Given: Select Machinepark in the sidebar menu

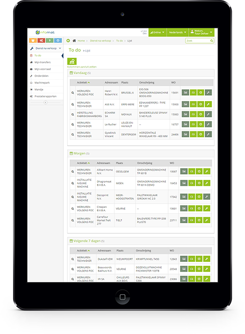Looking at the screenshot, I should click(42, 83).
